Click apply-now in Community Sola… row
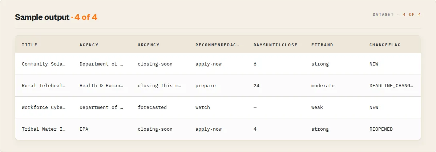Screen dimensions: 436x152 click(209, 64)
